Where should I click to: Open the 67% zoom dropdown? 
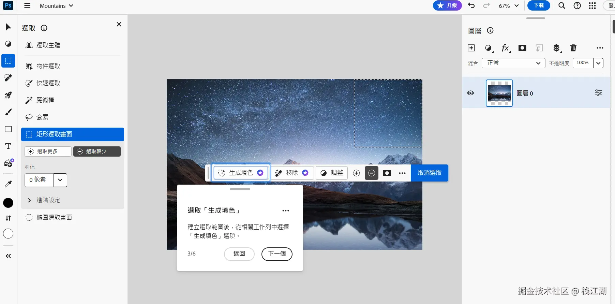pos(509,6)
